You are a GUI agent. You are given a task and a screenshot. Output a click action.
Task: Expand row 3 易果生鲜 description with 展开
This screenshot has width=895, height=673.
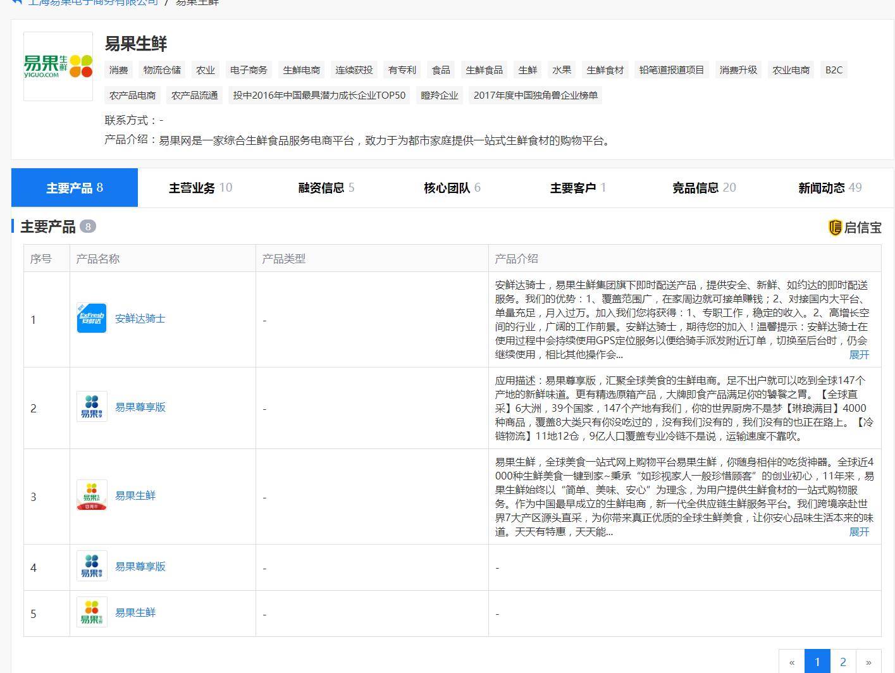coord(859,532)
